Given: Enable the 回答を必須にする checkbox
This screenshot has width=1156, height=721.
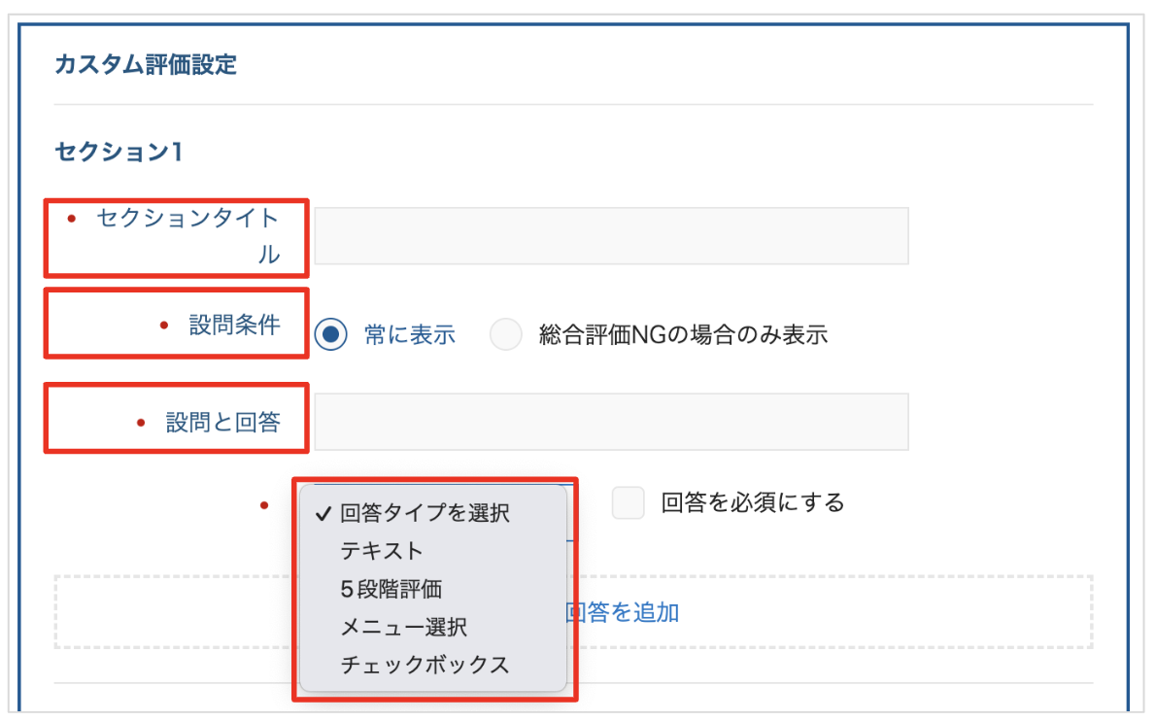Looking at the screenshot, I should click(629, 502).
